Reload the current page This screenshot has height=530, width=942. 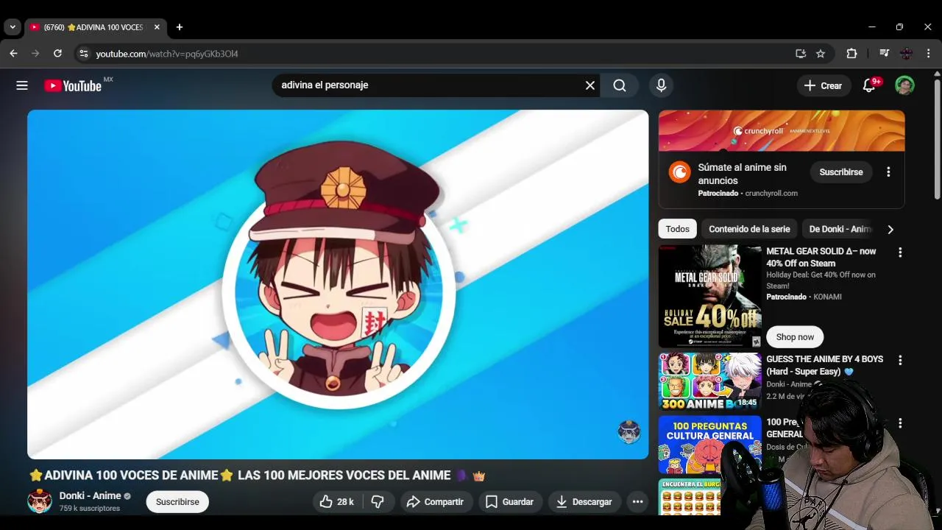(57, 54)
